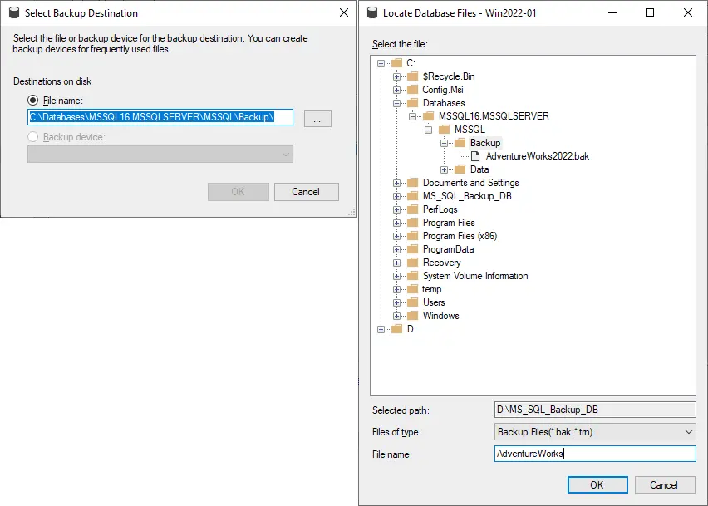The width and height of the screenshot is (708, 506).
Task: Click the Data folder icon
Action: coord(460,169)
